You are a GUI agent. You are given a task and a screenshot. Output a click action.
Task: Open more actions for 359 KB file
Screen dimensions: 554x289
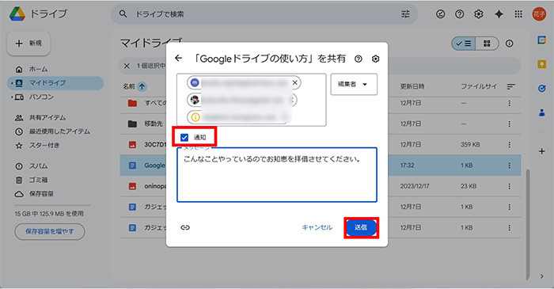click(x=509, y=144)
